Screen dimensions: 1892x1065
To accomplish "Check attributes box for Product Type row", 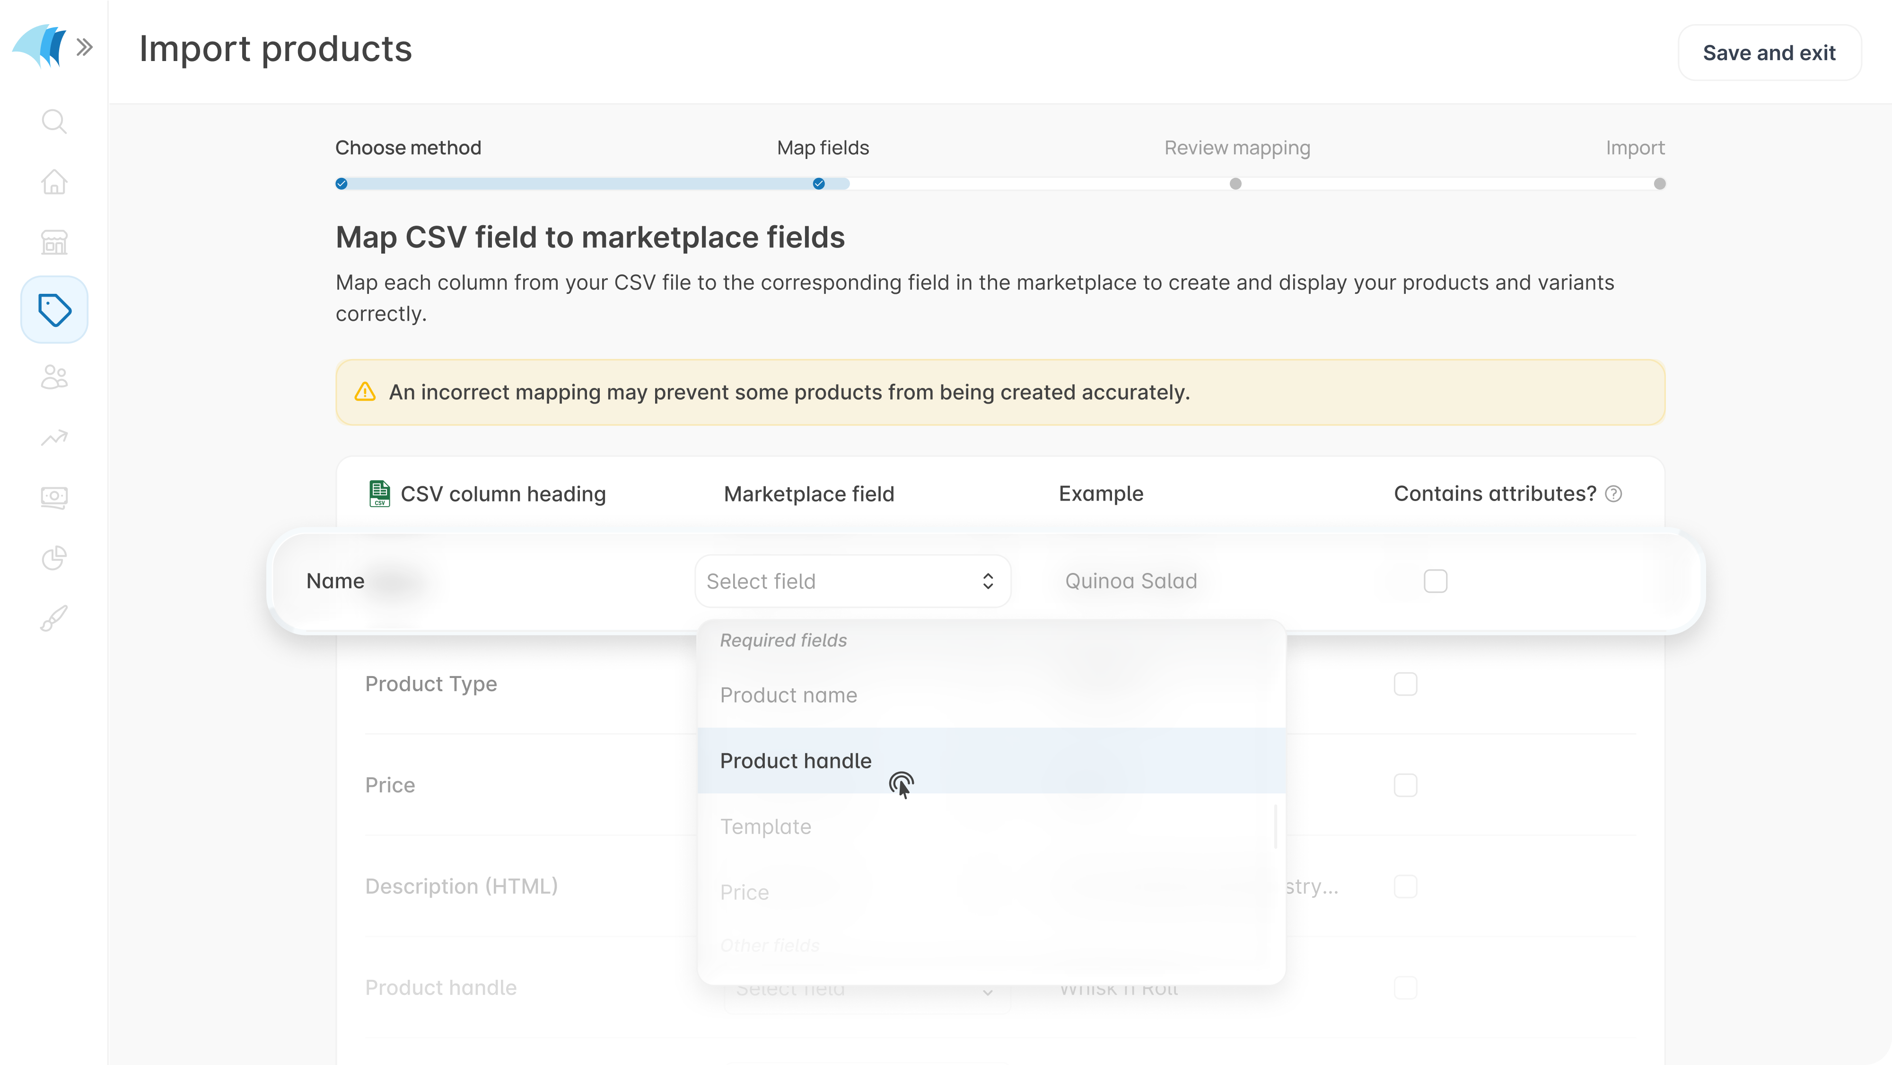I will click(x=1404, y=684).
